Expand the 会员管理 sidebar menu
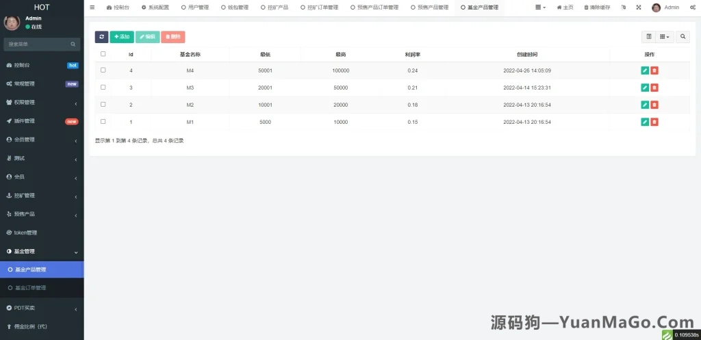 pyautogui.click(x=42, y=140)
